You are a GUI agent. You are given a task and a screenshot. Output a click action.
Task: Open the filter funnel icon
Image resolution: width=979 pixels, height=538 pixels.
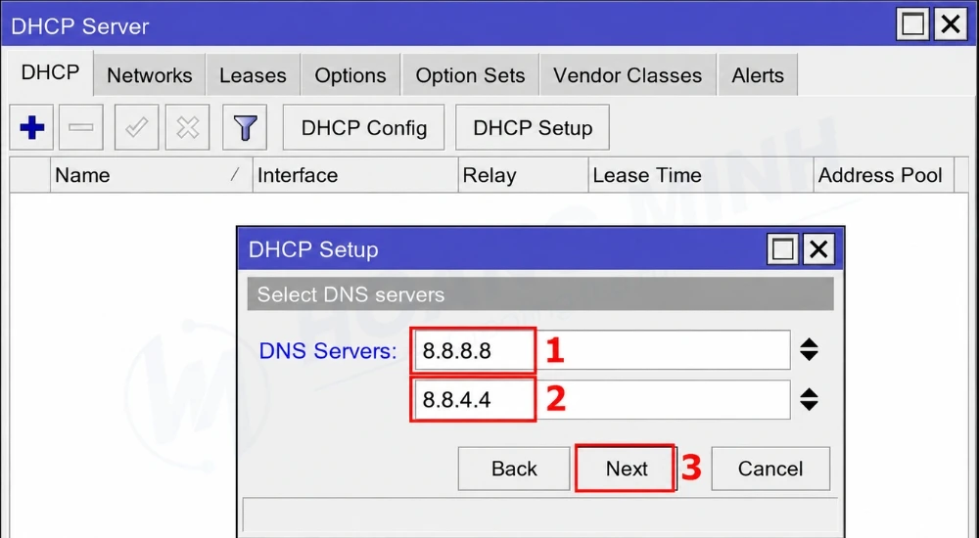[x=245, y=127]
